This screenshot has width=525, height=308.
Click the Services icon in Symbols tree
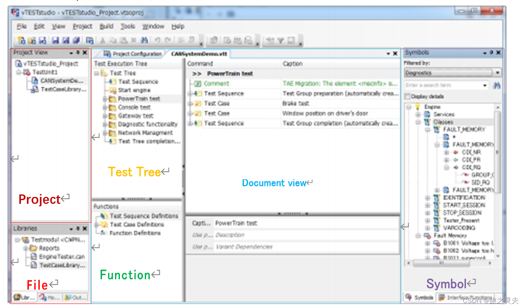pyautogui.click(x=428, y=114)
